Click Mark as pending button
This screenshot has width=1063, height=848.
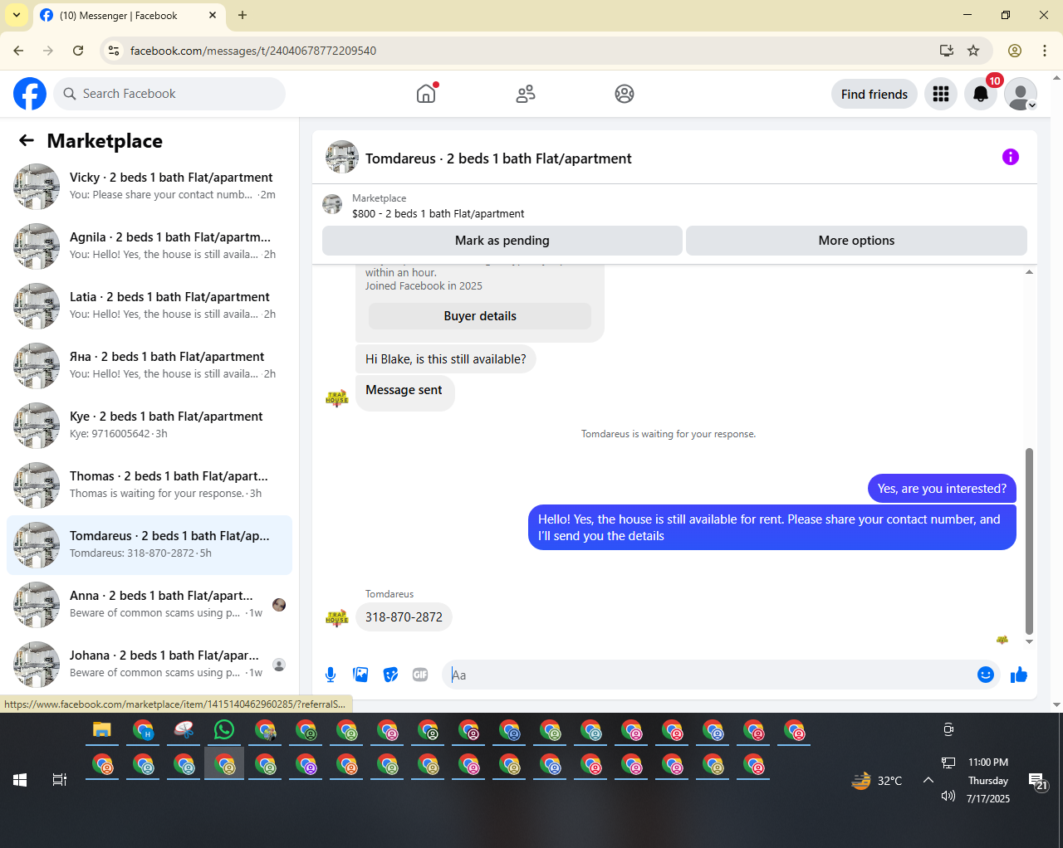pos(502,241)
